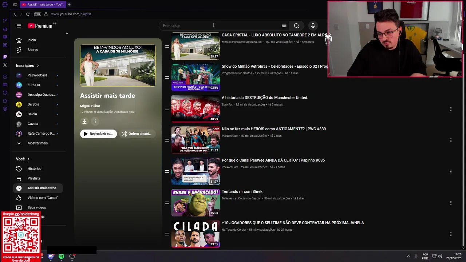Open Discord from the taskbar
This screenshot has width=466, height=262.
point(51,257)
